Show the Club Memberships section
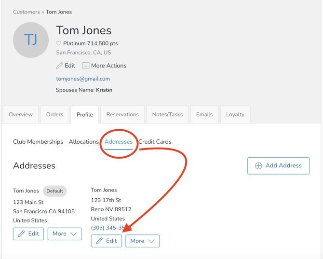The width and height of the screenshot is (323, 259). [38, 142]
